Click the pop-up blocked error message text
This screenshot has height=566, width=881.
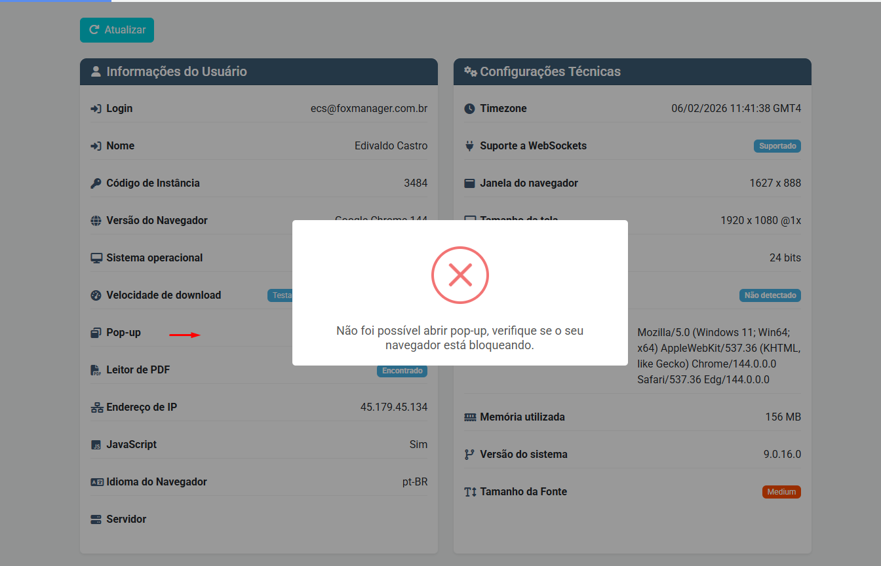[460, 338]
